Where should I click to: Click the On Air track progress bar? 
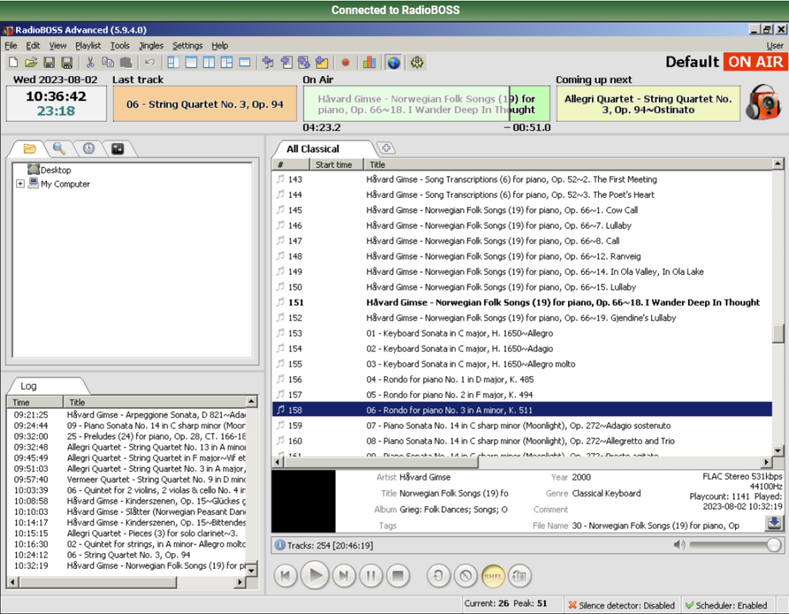click(426, 104)
